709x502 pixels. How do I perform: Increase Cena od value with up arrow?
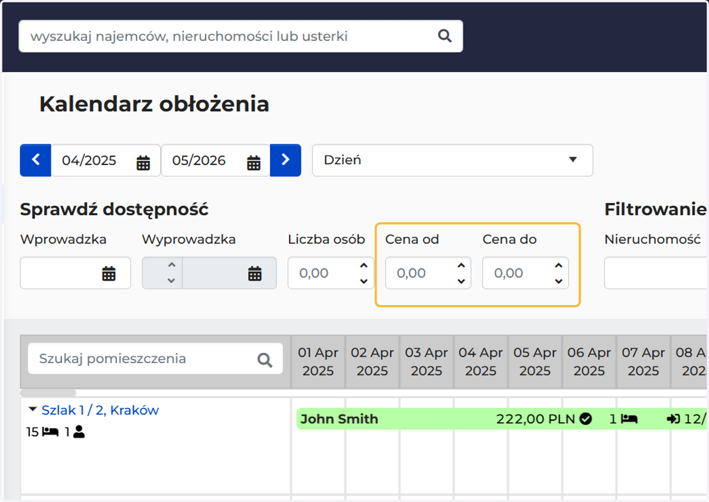(x=461, y=265)
